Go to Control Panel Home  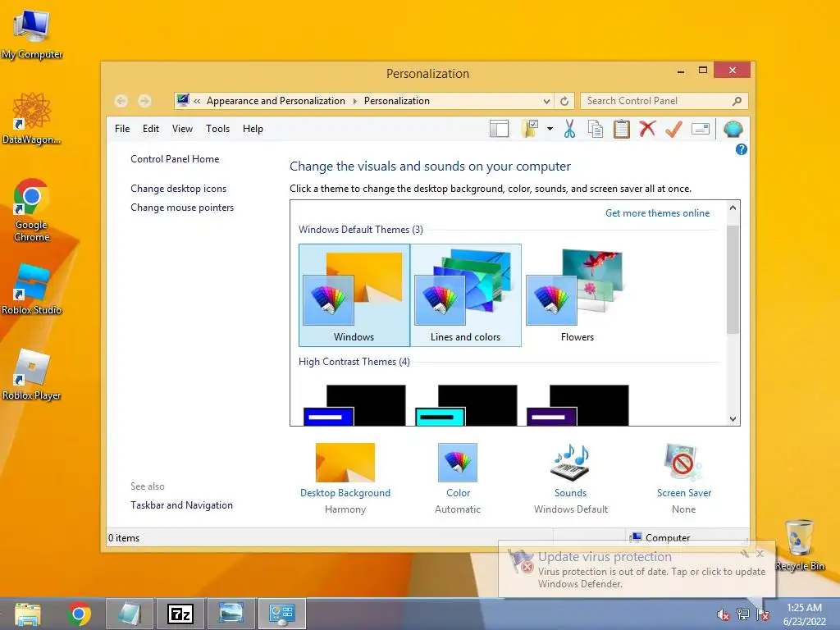[175, 159]
